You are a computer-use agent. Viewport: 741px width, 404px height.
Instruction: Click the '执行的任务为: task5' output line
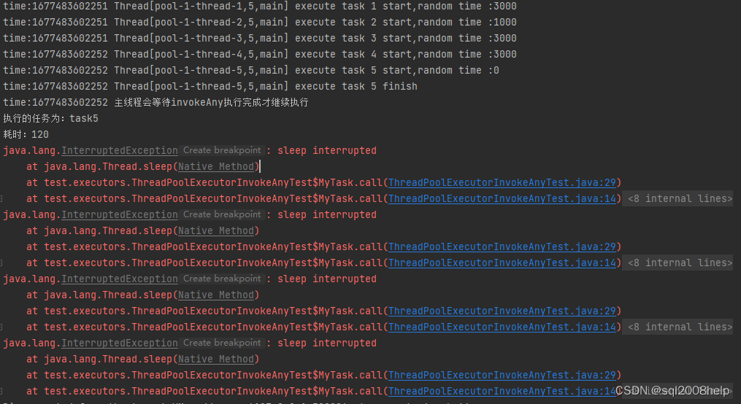pos(50,118)
